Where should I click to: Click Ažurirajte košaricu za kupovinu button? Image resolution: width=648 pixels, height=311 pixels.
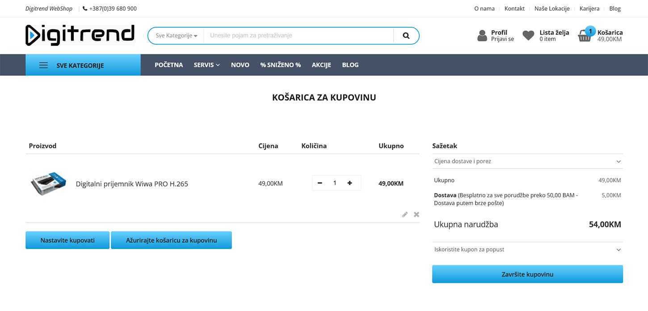coord(171,240)
